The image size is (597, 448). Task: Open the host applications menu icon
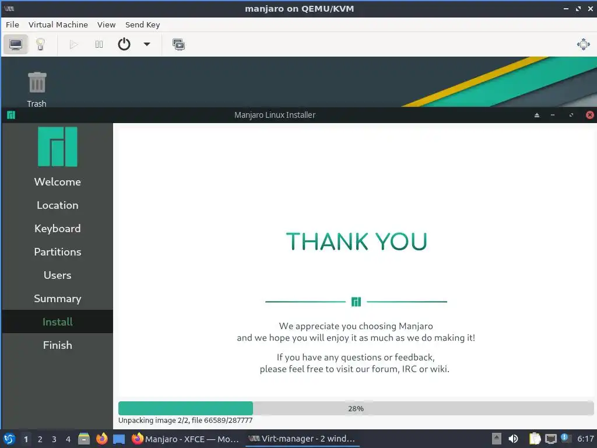click(9, 439)
